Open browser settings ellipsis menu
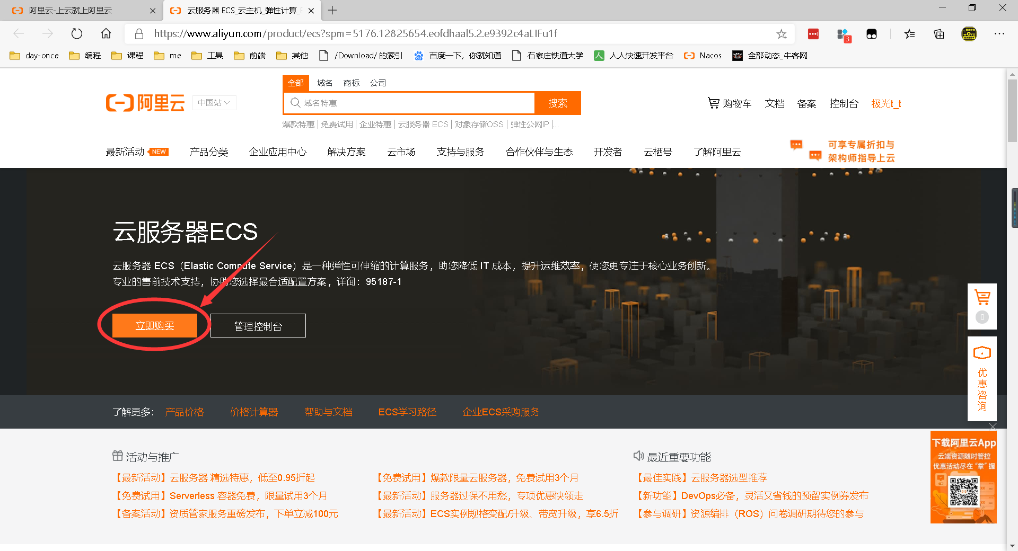1018x551 pixels. tap(999, 34)
